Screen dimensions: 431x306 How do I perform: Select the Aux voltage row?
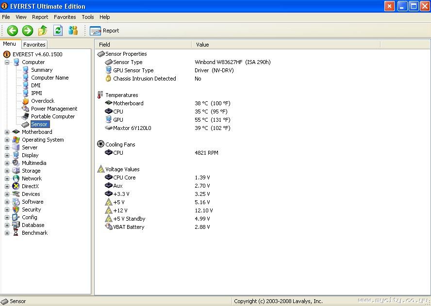point(118,186)
